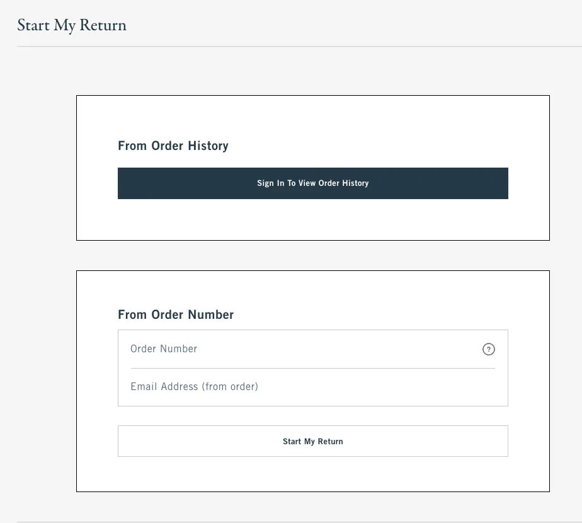The height and width of the screenshot is (523, 582).
Task: Select the Email Address (from order) field
Action: (312, 387)
